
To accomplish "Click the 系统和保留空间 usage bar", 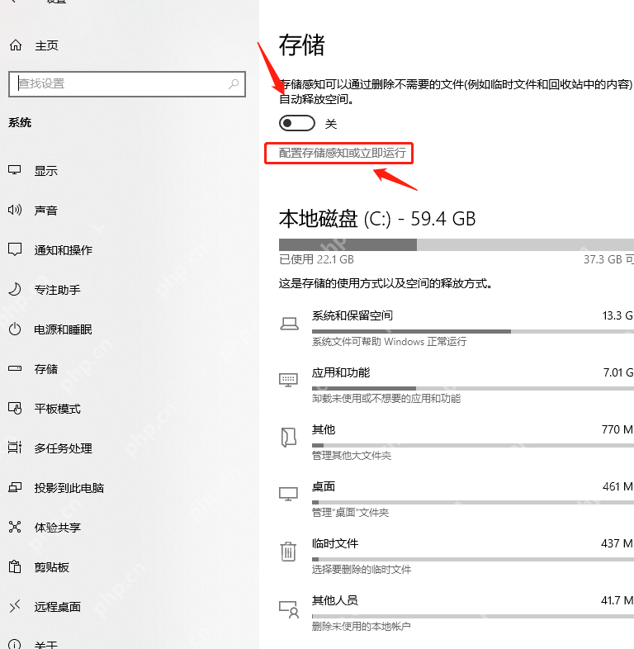I will tap(473, 332).
